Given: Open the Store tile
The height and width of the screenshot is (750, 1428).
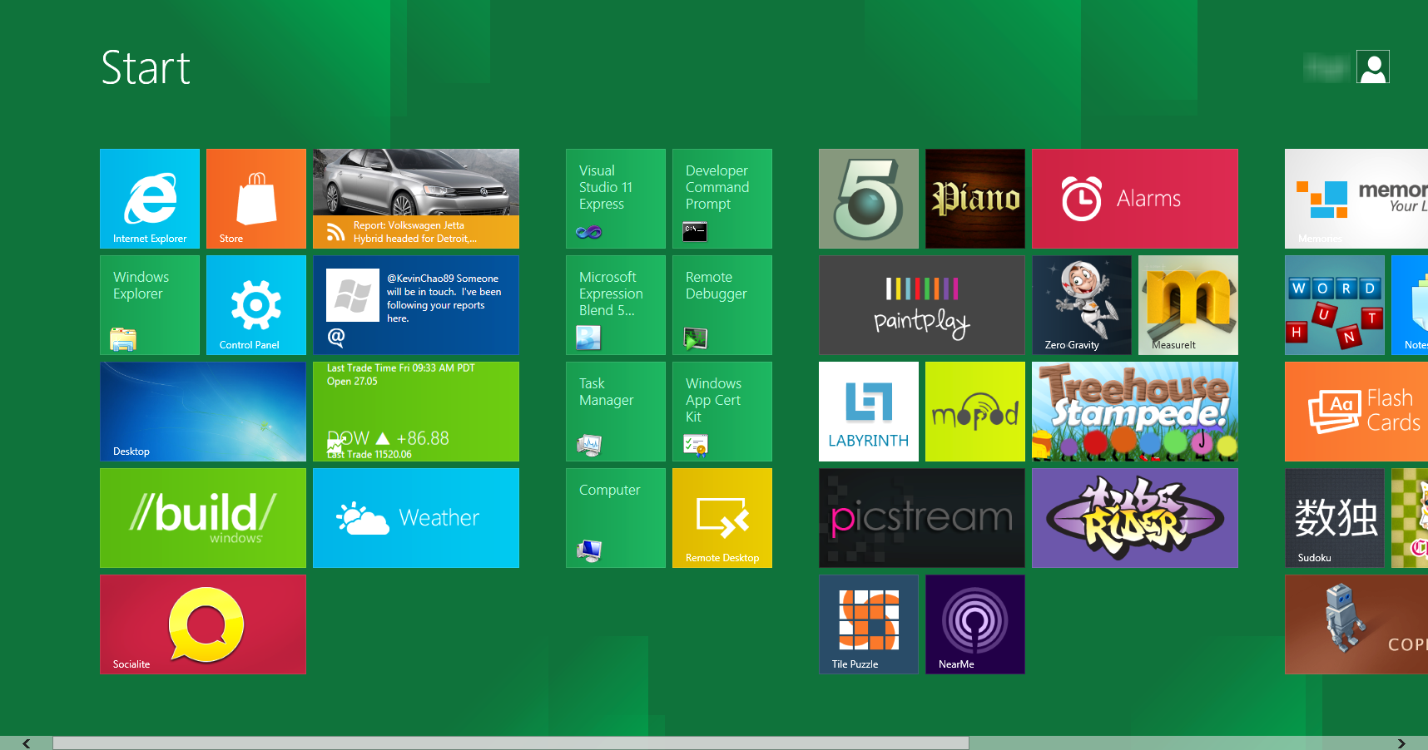Looking at the screenshot, I should (x=256, y=199).
